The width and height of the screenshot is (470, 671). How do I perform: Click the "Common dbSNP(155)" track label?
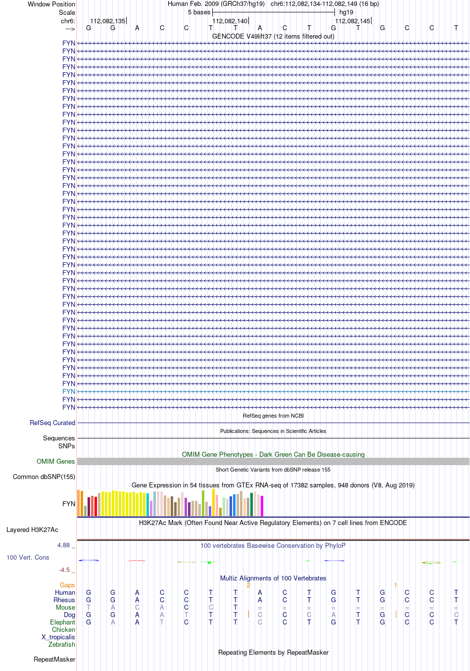point(44,477)
